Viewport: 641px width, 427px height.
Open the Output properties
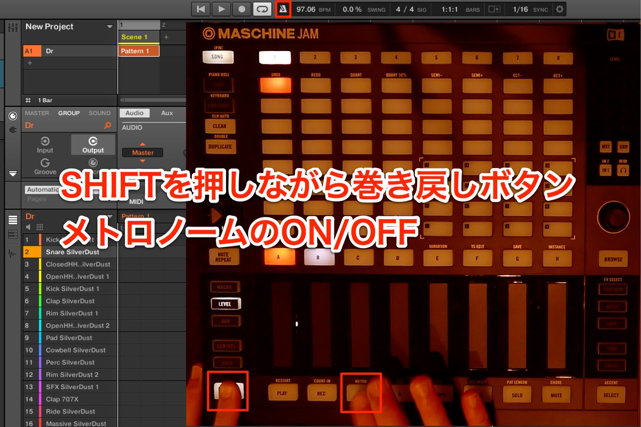coord(93,145)
